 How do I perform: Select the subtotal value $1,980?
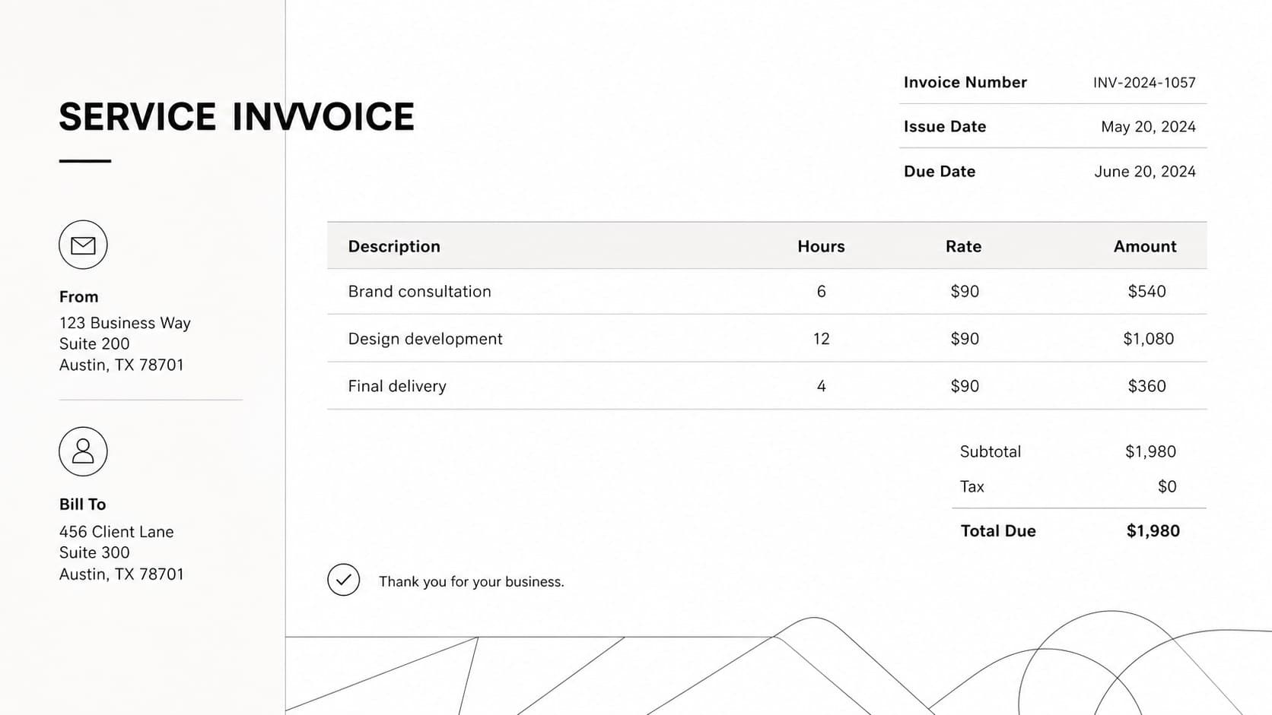(x=1150, y=451)
